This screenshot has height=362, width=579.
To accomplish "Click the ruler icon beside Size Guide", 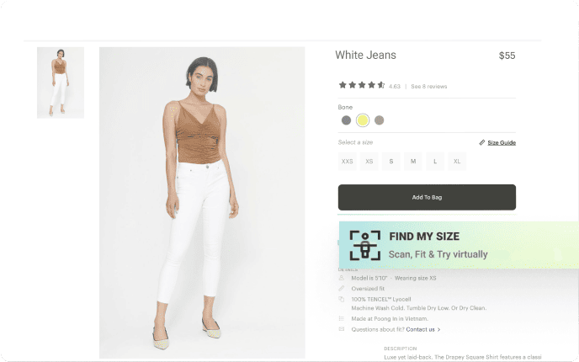I will [x=482, y=142].
